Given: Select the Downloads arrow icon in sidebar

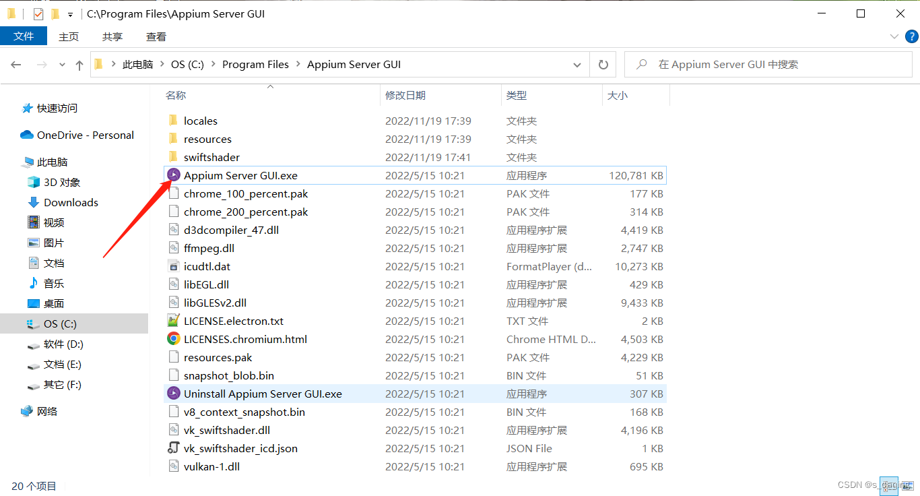Looking at the screenshot, I should 34,202.
